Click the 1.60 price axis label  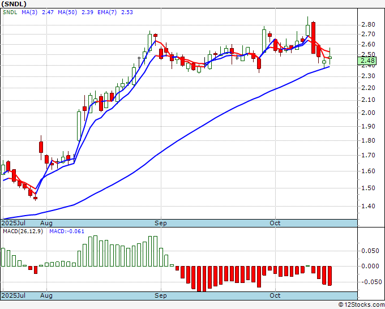pyautogui.click(x=368, y=171)
